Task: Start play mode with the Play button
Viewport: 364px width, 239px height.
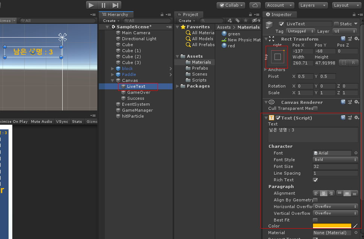Action: pyautogui.click(x=92, y=5)
